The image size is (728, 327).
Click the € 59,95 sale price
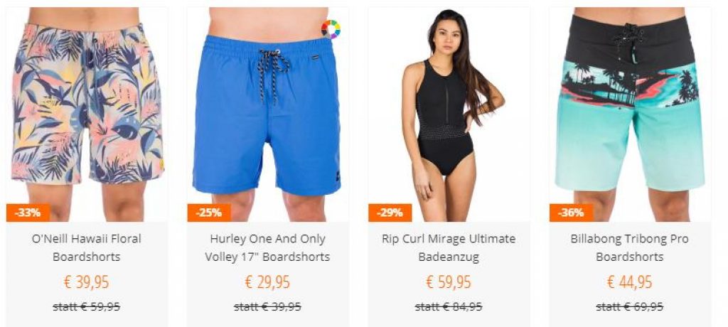449,282
